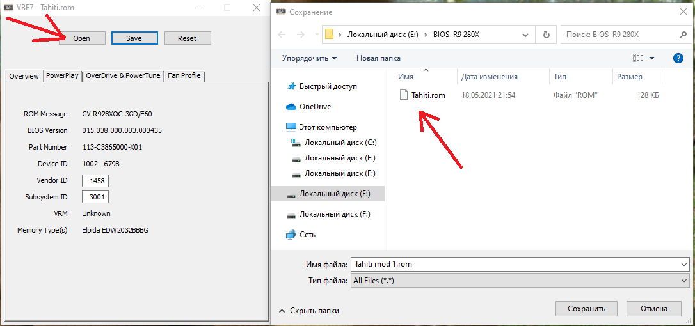Click the Save dialog's confirm button

coord(586,309)
